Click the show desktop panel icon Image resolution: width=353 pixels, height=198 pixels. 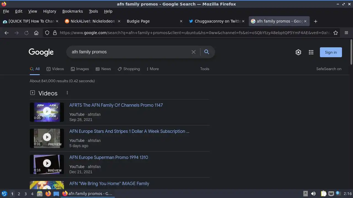coord(56,194)
